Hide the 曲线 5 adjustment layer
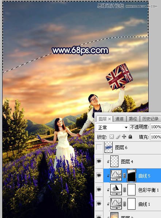Viewport: 161px width, 218px height. [x=99, y=175]
